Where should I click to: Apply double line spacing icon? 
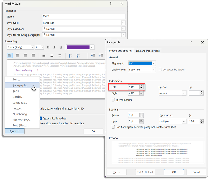(60, 56)
